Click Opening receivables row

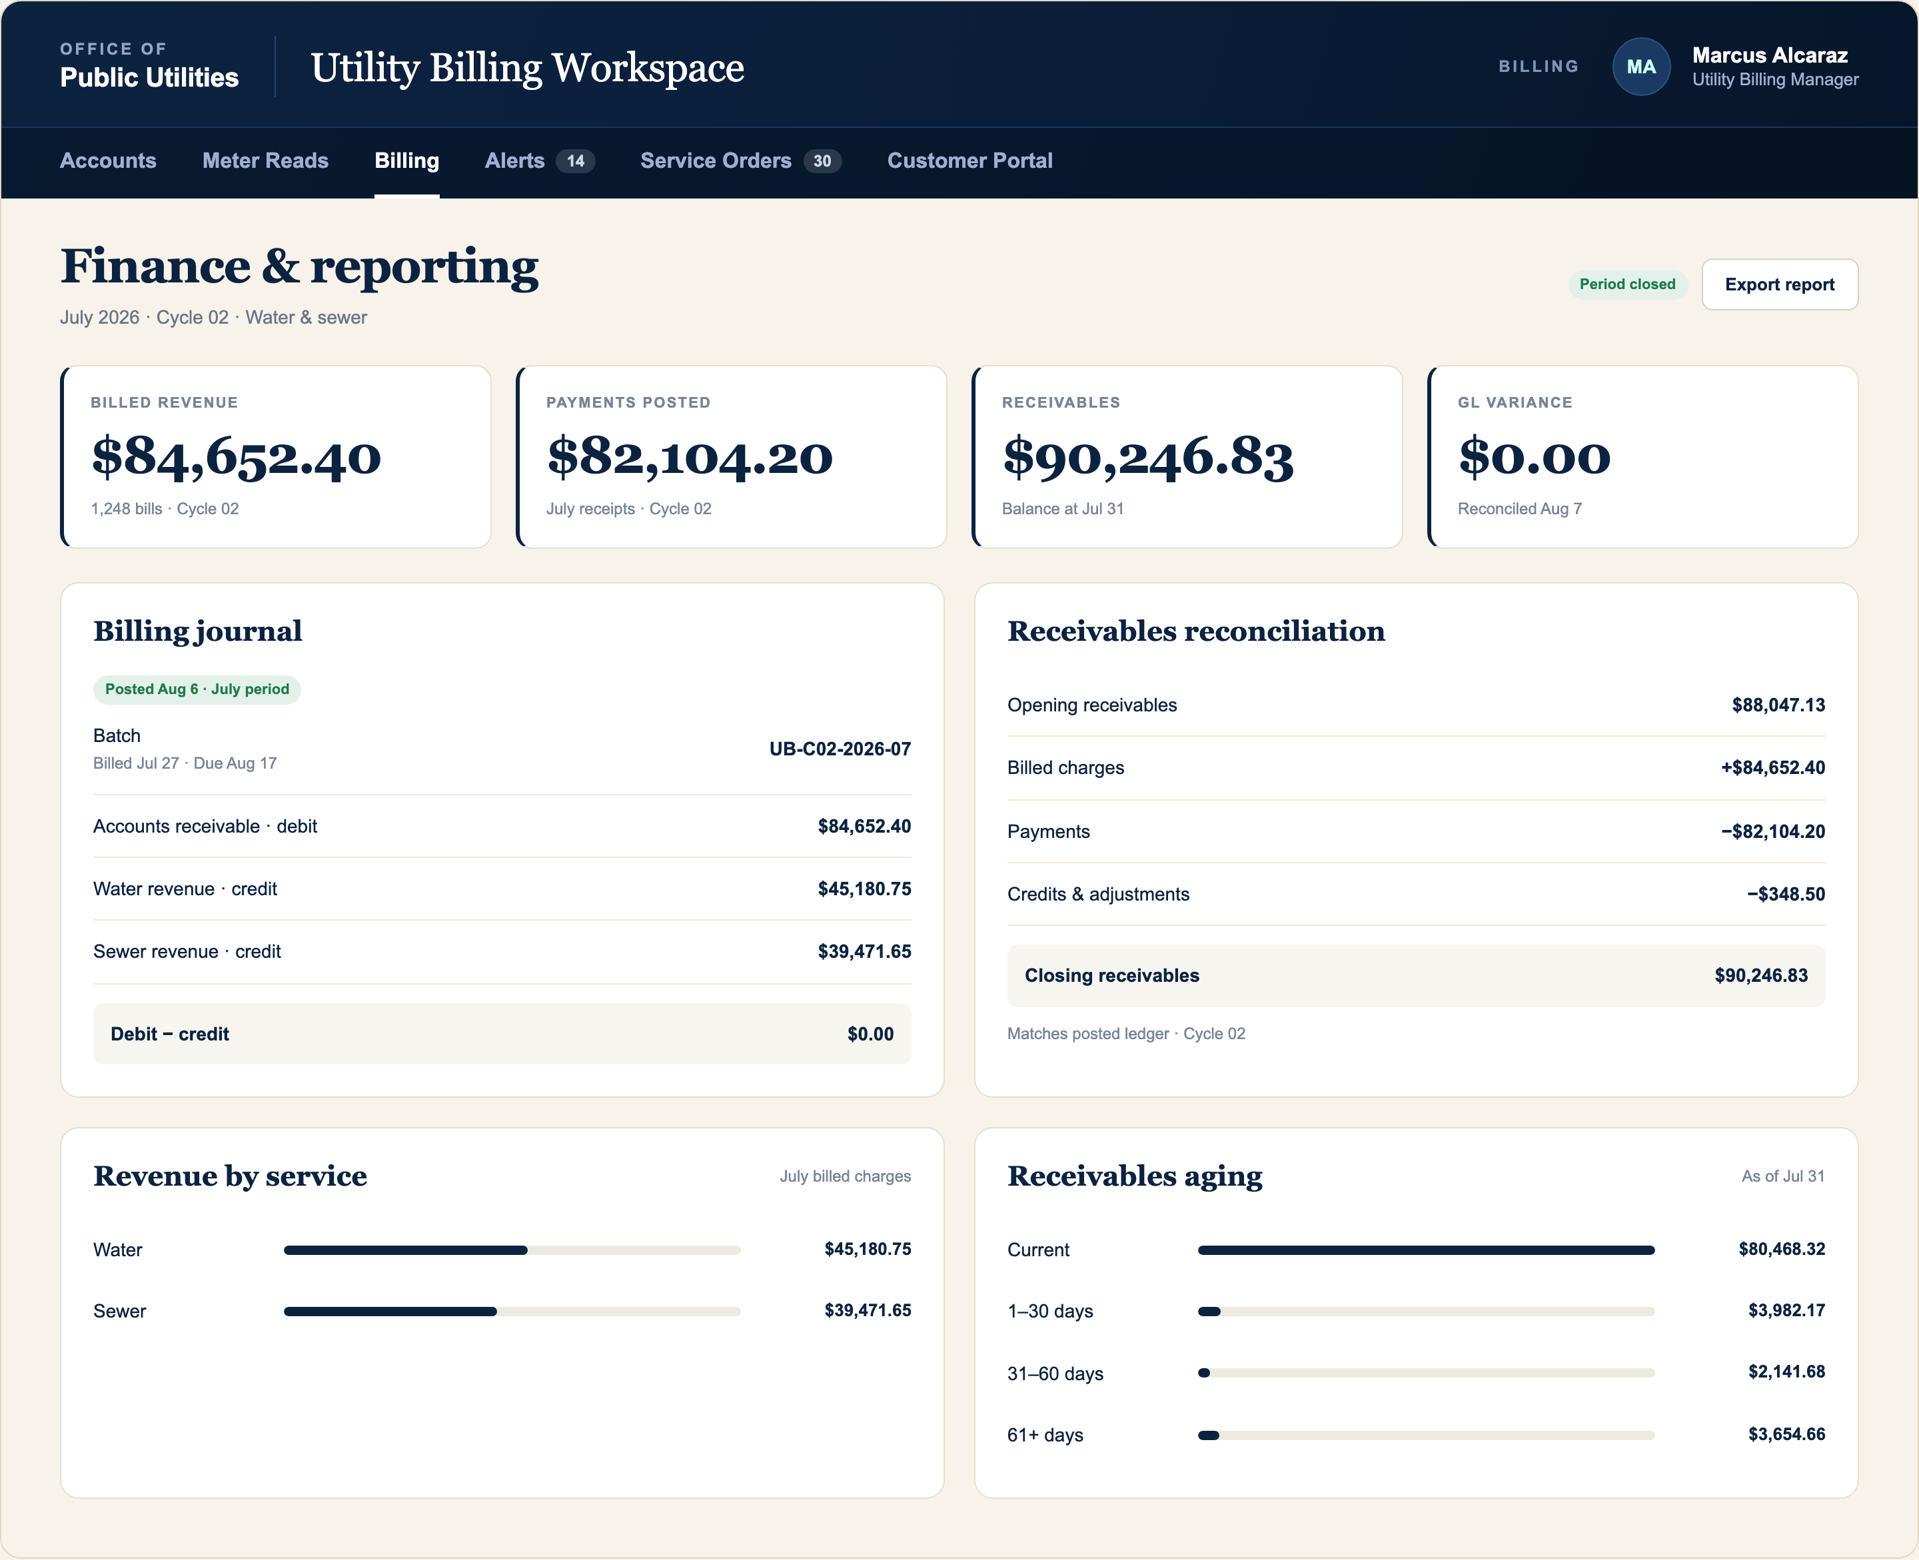tap(1416, 705)
